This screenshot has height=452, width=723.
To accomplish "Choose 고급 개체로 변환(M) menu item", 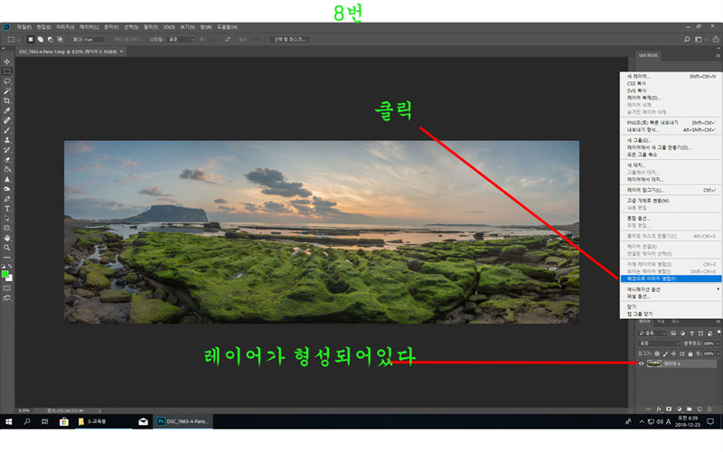I will [x=671, y=201].
